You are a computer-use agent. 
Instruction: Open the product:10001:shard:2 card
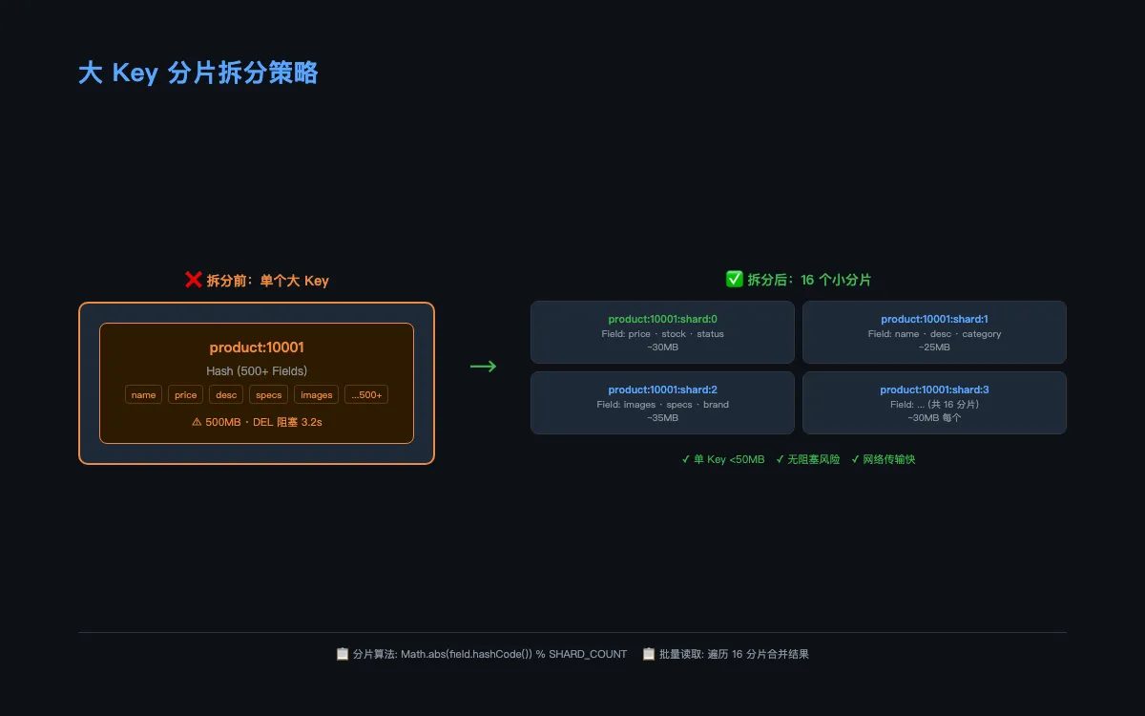click(662, 403)
